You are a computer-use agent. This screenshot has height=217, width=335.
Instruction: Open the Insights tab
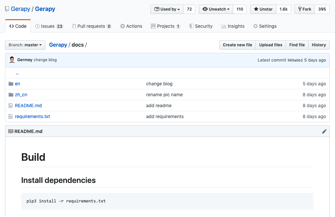(x=233, y=26)
